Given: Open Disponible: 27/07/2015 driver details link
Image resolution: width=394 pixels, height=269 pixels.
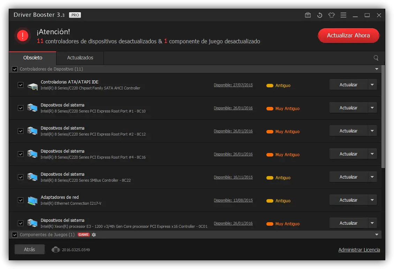Looking at the screenshot, I should (233, 85).
